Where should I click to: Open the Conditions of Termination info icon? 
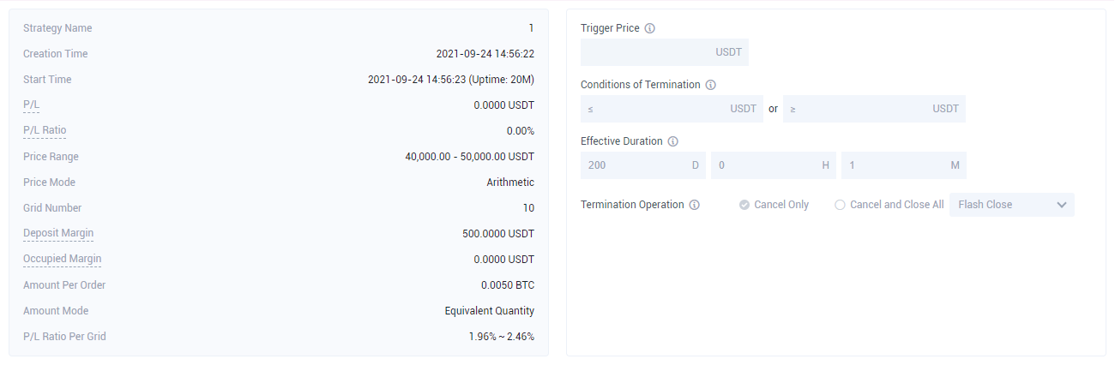(710, 85)
